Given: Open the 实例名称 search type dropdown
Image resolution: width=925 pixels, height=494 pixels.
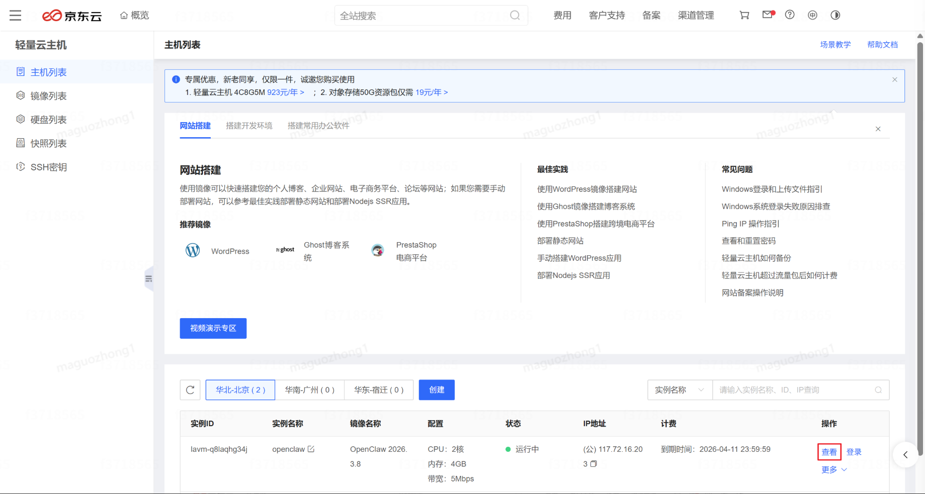Looking at the screenshot, I should 680,390.
